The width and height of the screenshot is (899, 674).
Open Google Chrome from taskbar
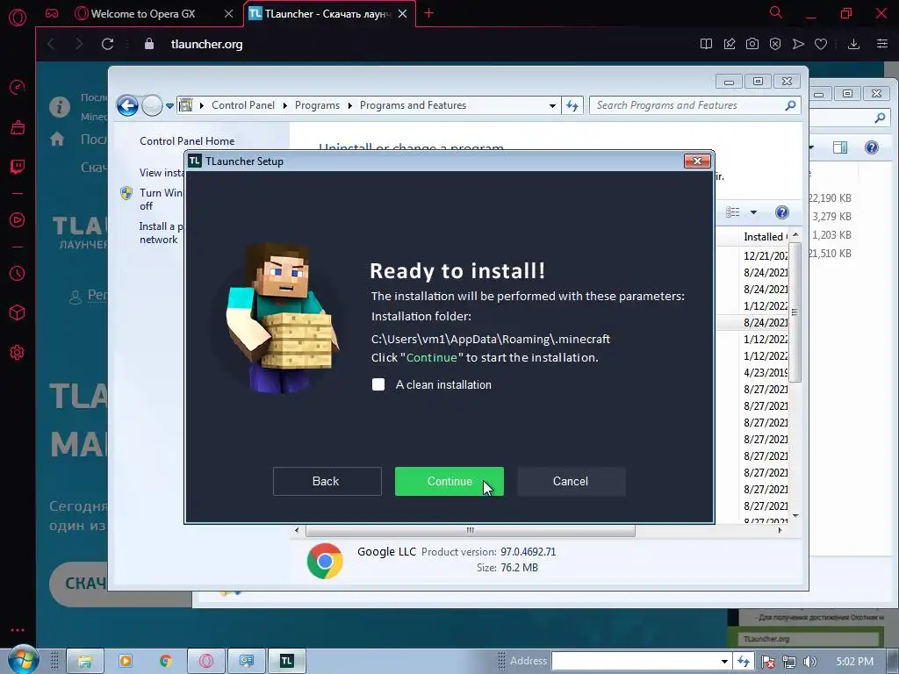pos(166,662)
